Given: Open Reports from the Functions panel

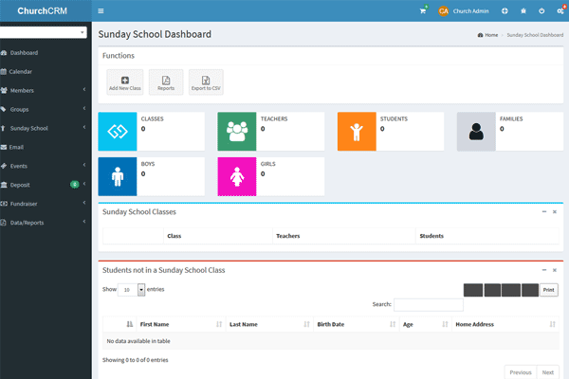Looking at the screenshot, I should pos(166,82).
